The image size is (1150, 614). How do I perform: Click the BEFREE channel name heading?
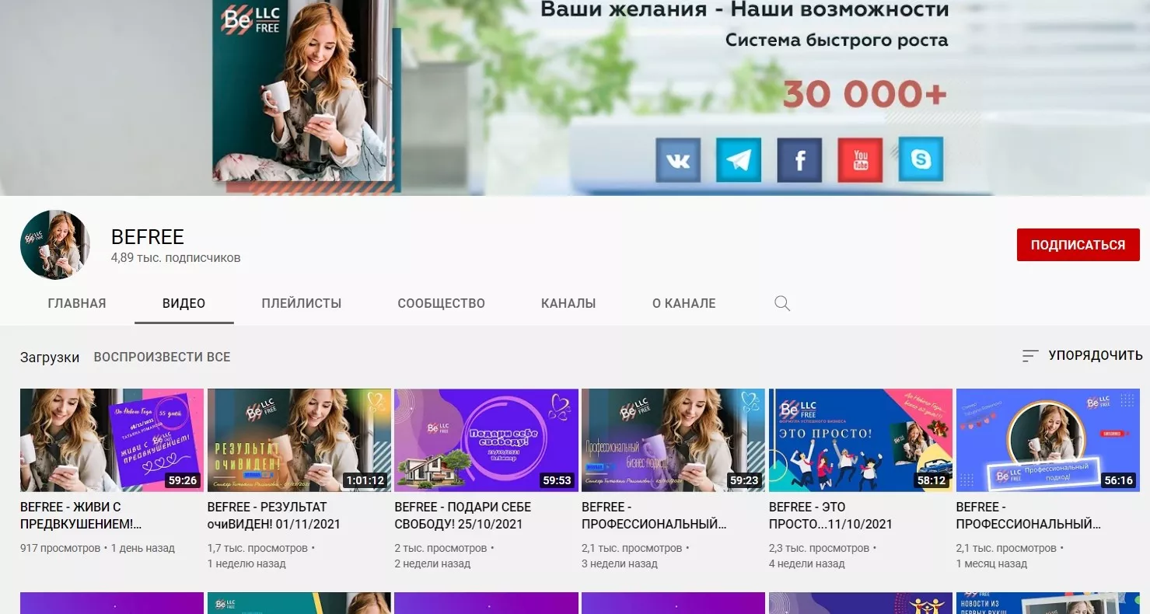[x=148, y=237]
